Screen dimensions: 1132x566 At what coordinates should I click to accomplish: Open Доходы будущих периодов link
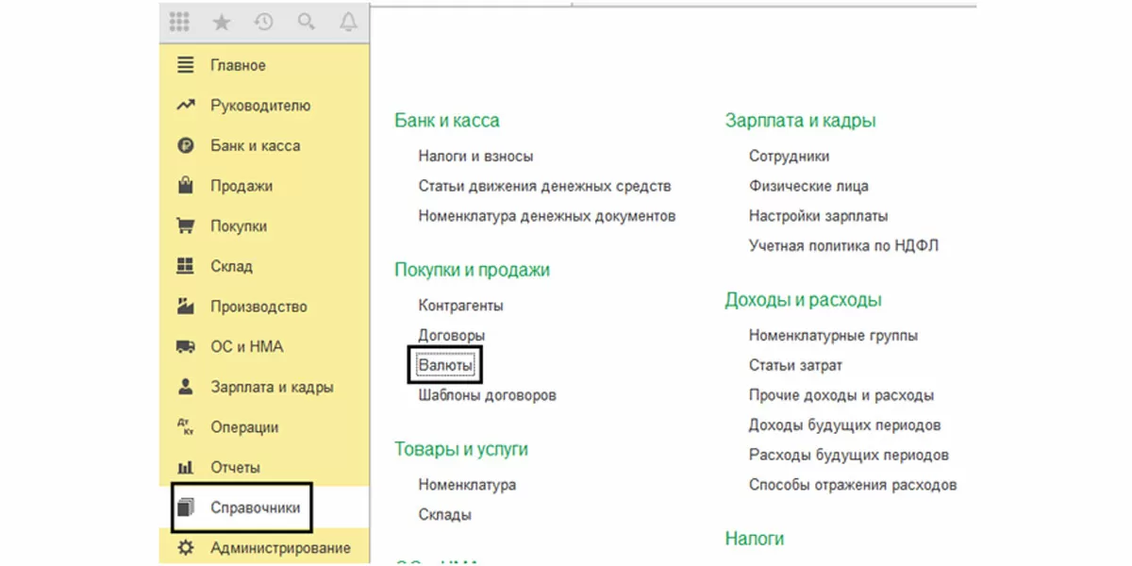844,425
